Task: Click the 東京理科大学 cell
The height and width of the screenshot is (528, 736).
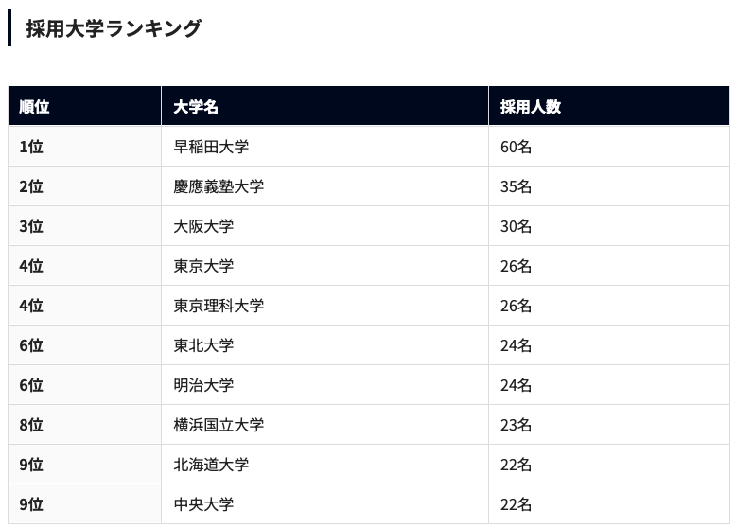Action: [x=324, y=306]
